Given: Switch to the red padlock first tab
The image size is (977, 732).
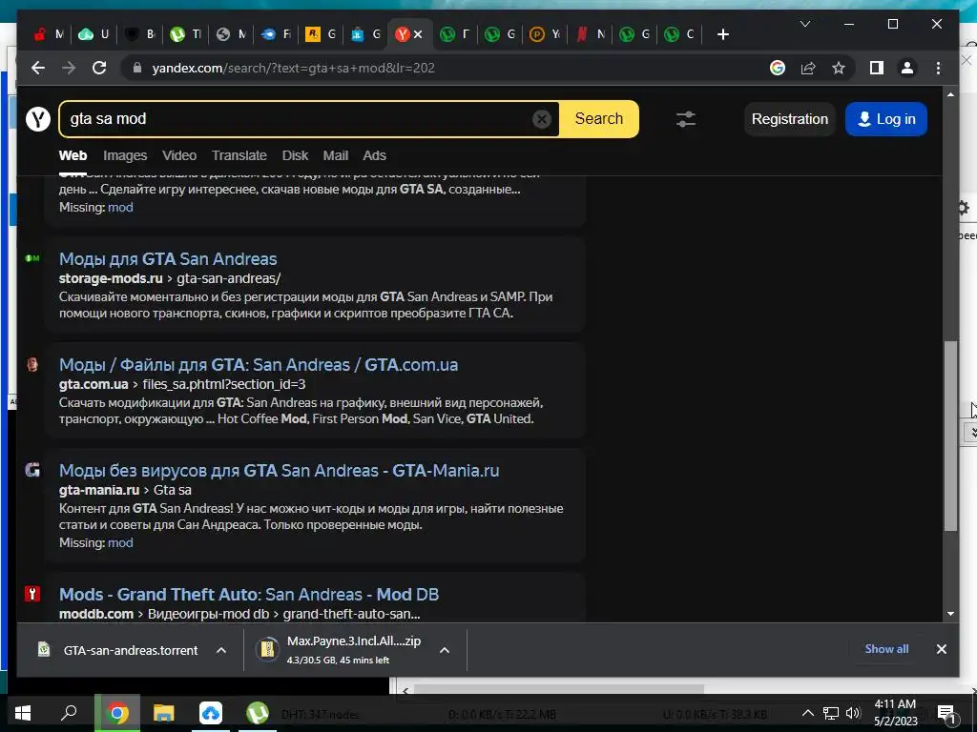Looking at the screenshot, I should 49,34.
